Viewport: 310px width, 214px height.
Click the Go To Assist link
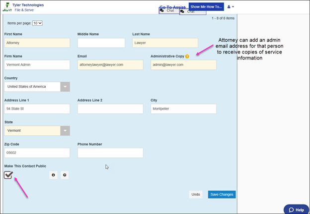pos(172,7)
